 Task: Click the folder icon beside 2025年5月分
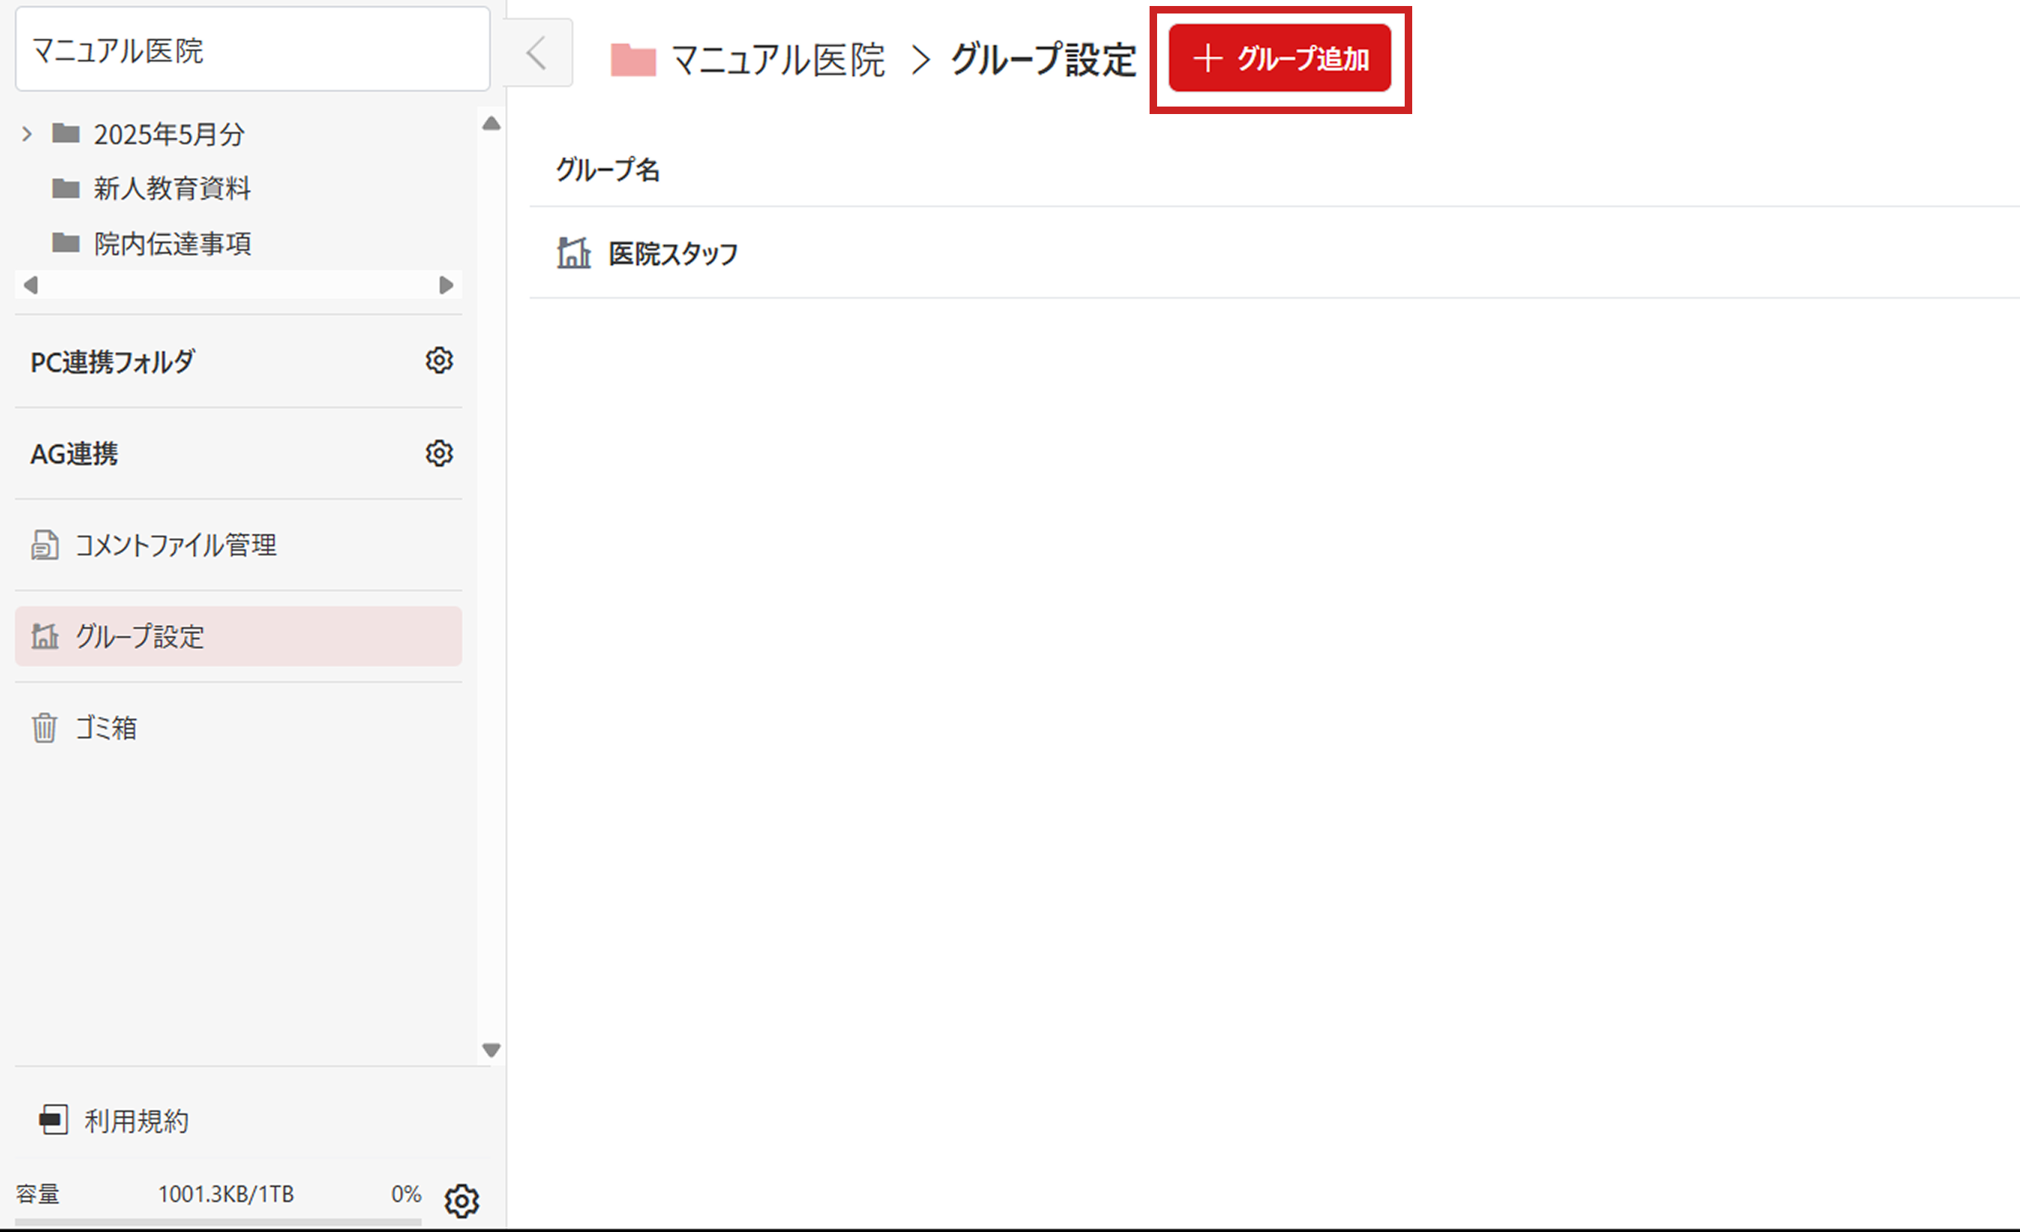pyautogui.click(x=65, y=133)
